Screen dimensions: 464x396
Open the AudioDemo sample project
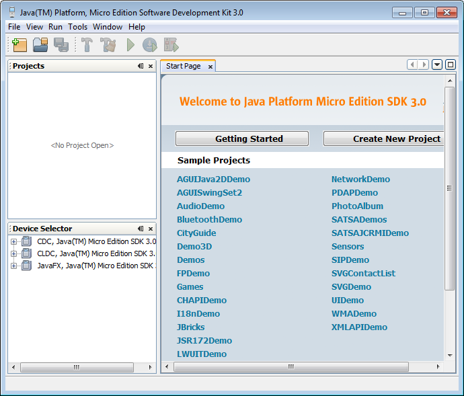tap(200, 206)
